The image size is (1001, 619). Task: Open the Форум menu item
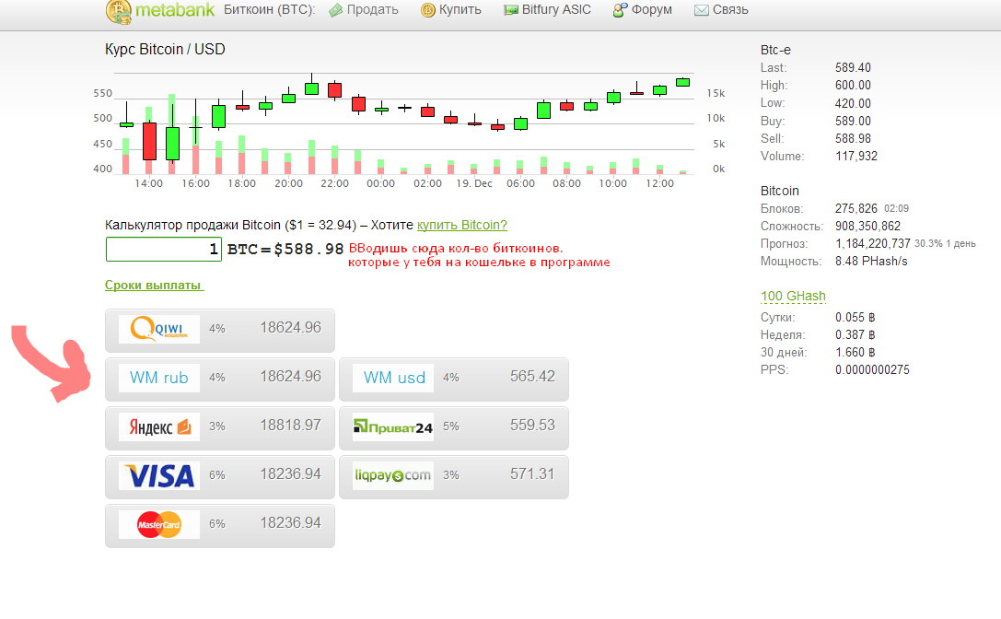click(652, 10)
